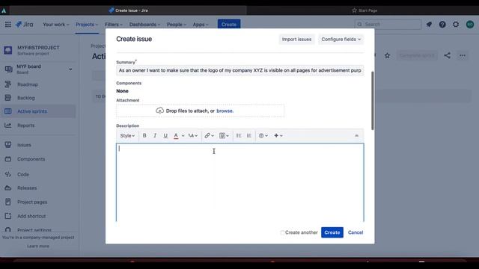Screen dimensions: 479x269
Task: Open the Dashboards menu
Action: (x=144, y=25)
